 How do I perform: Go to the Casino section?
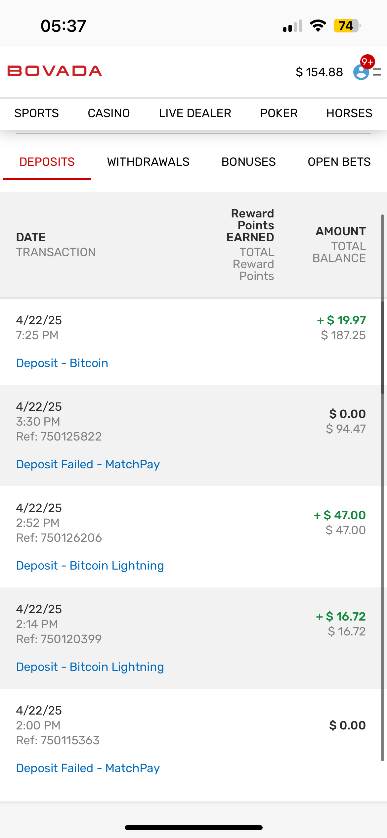pyautogui.click(x=108, y=113)
